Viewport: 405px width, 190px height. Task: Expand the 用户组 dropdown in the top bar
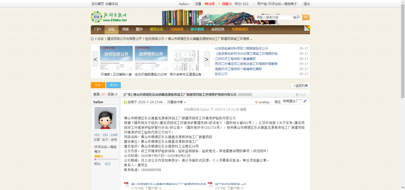(278, 4)
